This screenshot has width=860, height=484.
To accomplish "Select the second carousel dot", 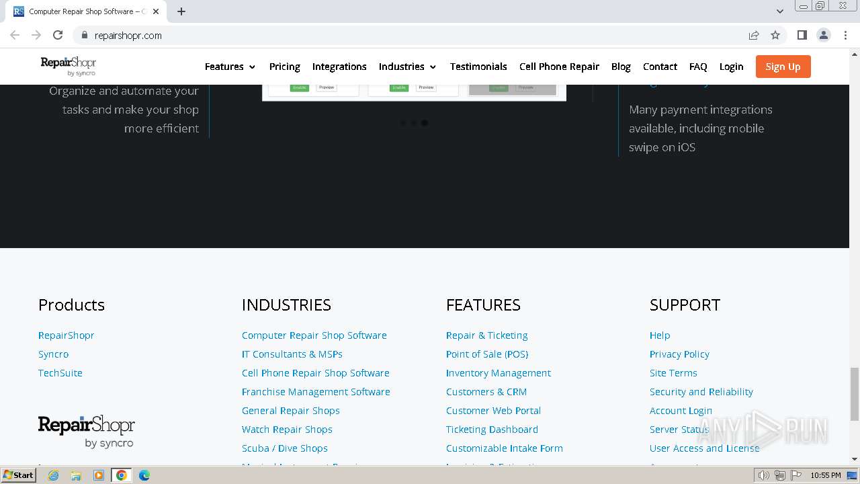I will [x=413, y=123].
